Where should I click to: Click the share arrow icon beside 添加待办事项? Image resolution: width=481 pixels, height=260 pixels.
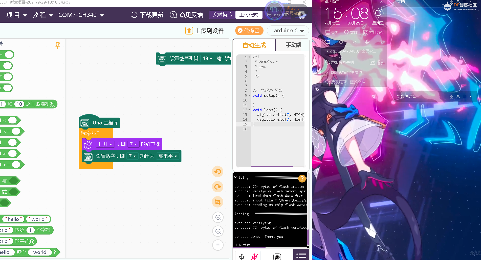(x=372, y=62)
